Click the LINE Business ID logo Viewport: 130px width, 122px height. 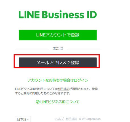pyautogui.click(x=58, y=15)
